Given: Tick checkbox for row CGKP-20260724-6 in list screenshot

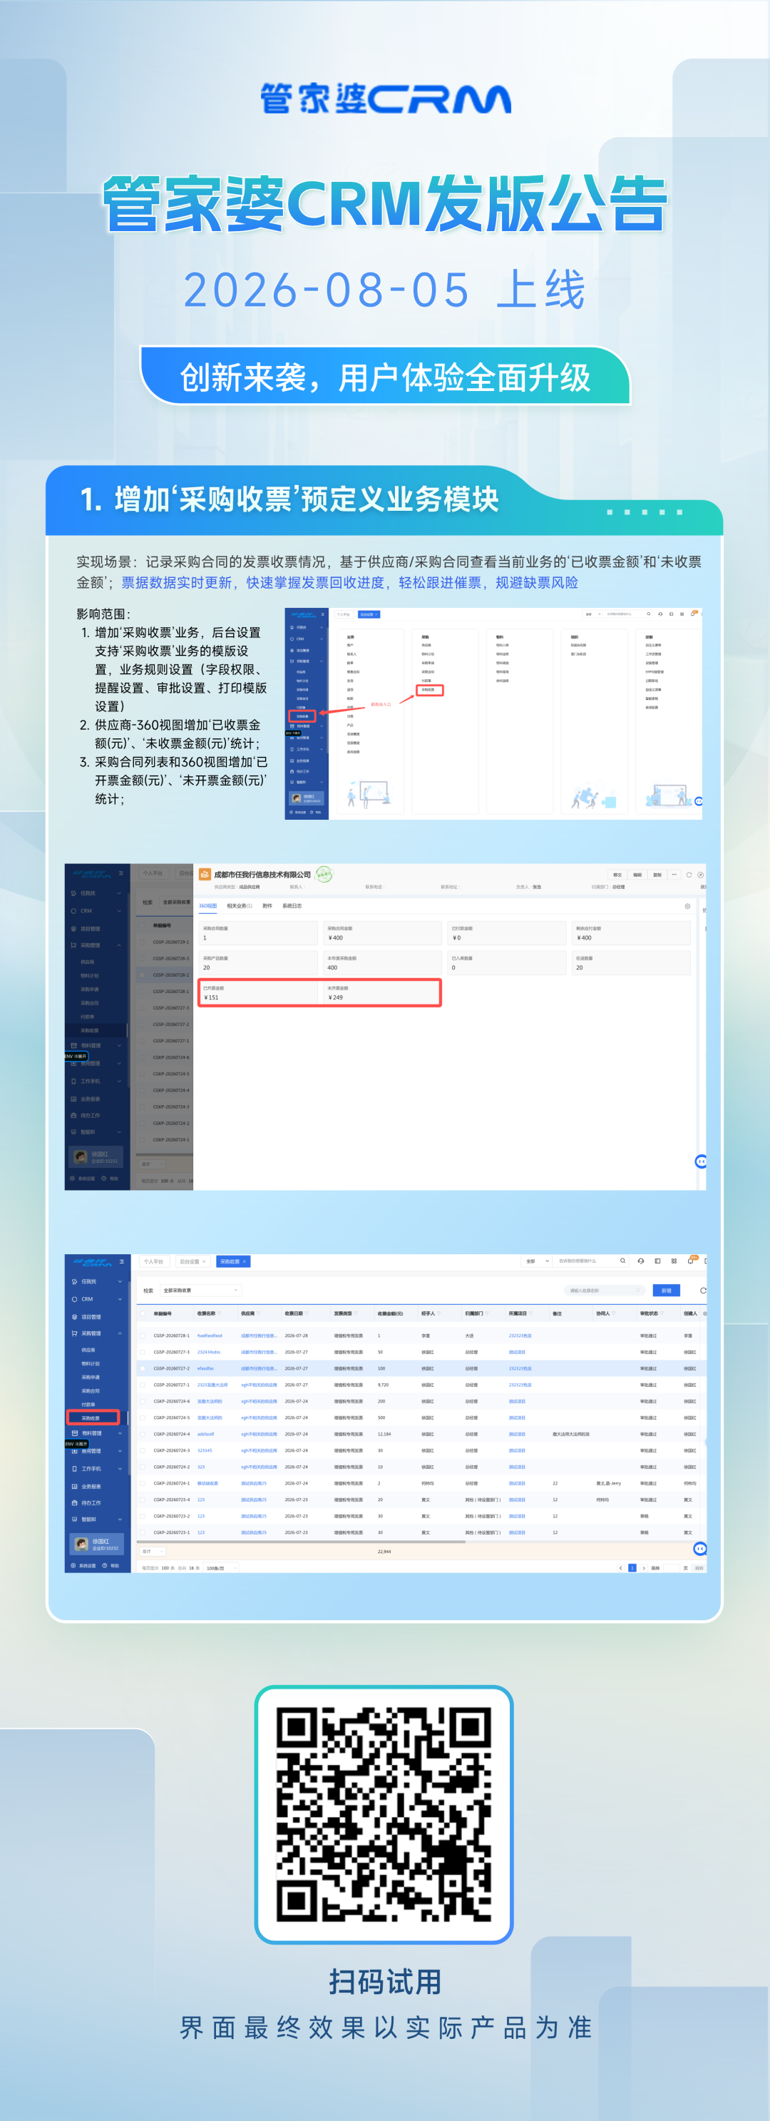Looking at the screenshot, I should click(x=143, y=1401).
